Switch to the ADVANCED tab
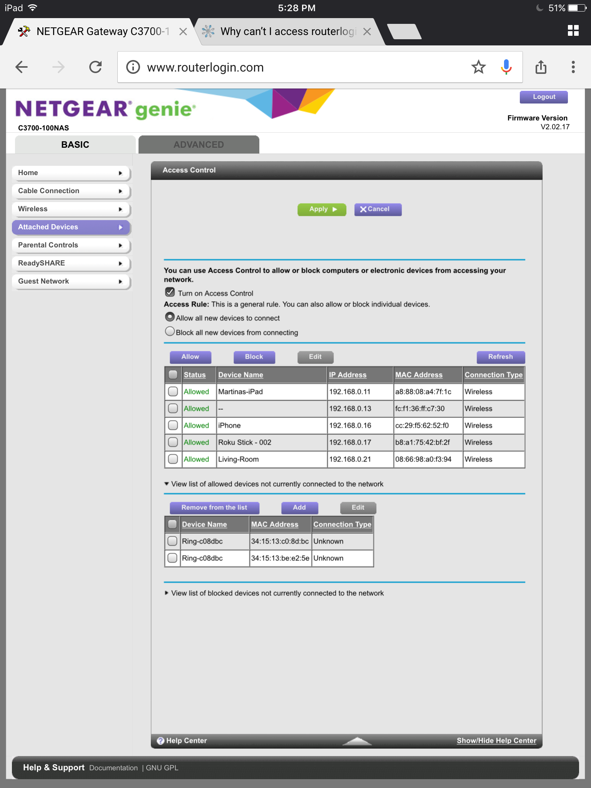Image resolution: width=591 pixels, height=788 pixels. click(199, 145)
